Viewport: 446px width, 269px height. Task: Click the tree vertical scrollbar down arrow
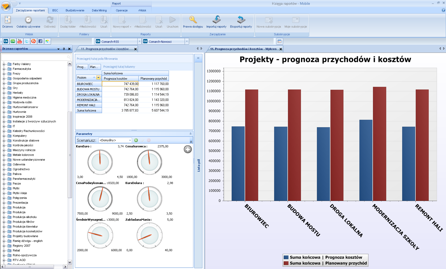pyautogui.click(x=70, y=262)
